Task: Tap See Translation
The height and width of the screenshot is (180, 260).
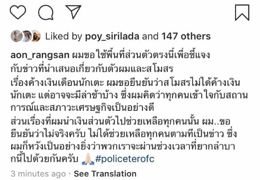Action: click(x=105, y=174)
